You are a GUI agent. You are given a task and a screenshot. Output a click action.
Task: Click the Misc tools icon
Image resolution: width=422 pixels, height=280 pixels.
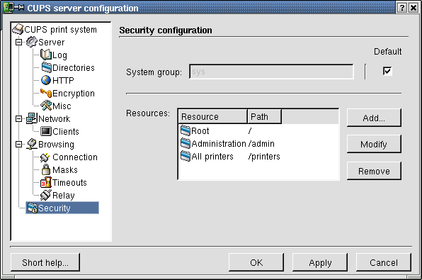[46, 106]
